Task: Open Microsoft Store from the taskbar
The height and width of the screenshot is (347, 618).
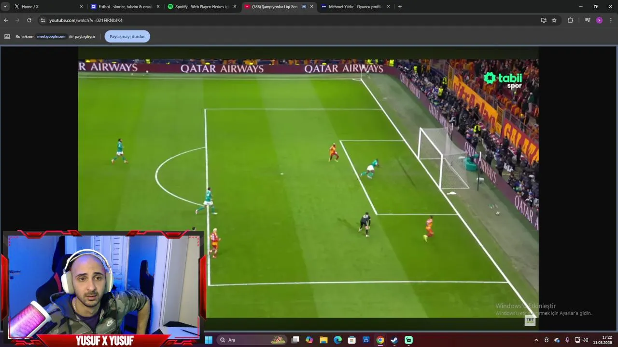Action: point(352,340)
